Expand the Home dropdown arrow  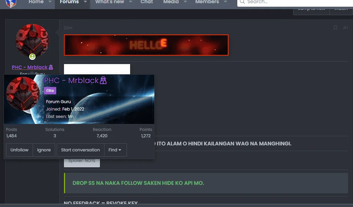[x=50, y=2]
